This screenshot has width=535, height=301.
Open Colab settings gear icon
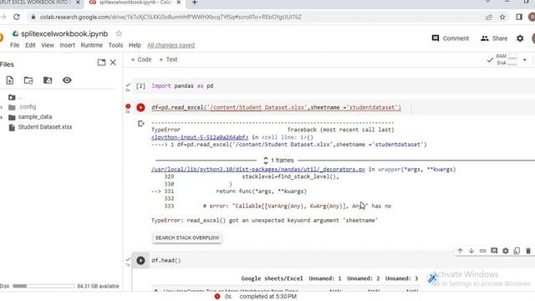click(x=520, y=38)
